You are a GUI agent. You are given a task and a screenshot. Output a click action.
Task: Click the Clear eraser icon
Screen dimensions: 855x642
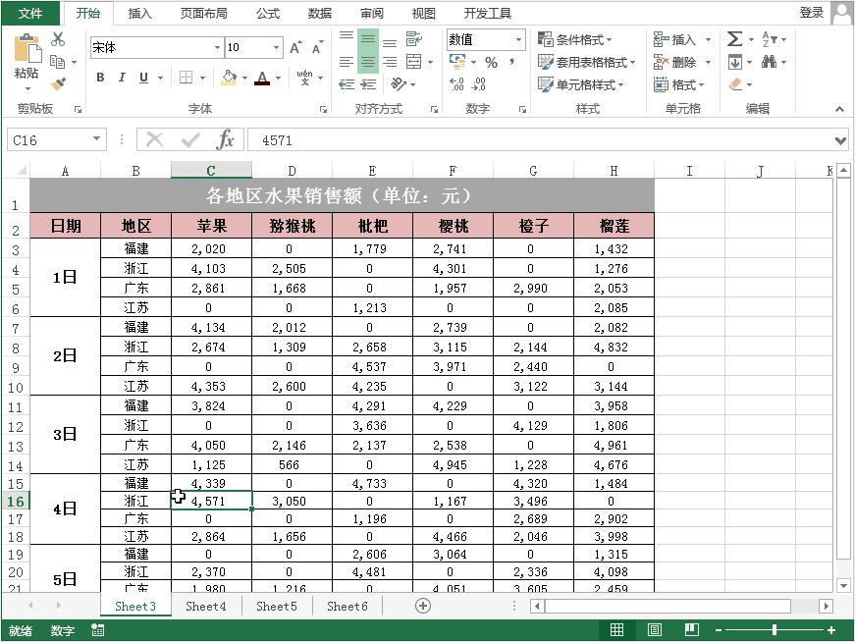(733, 83)
